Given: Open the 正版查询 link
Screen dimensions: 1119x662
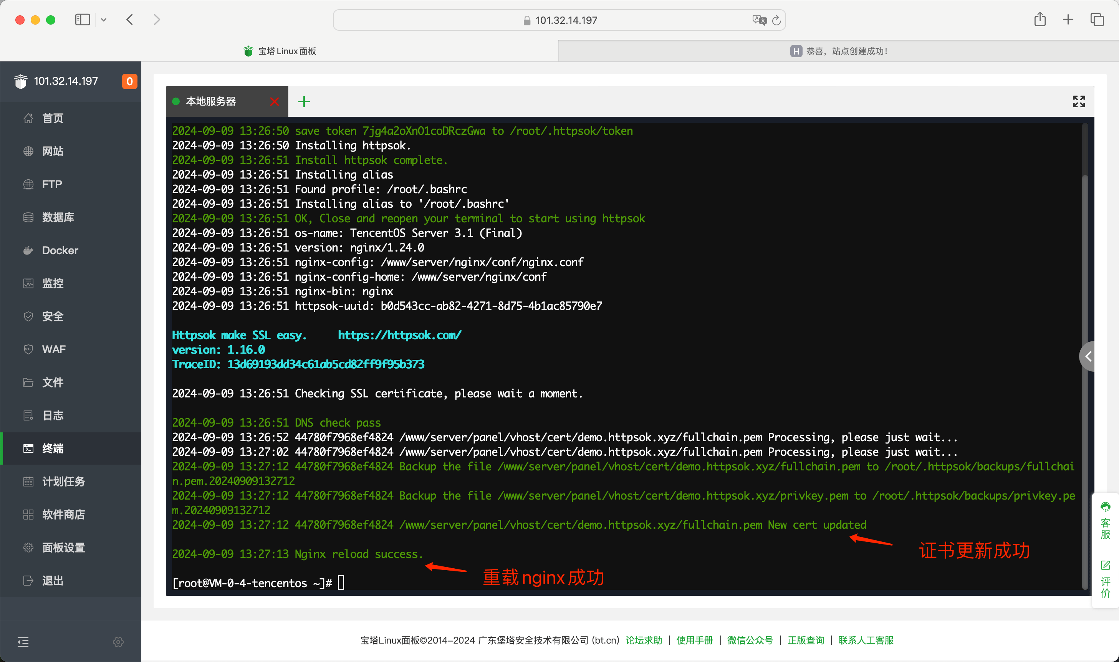Looking at the screenshot, I should (x=806, y=640).
